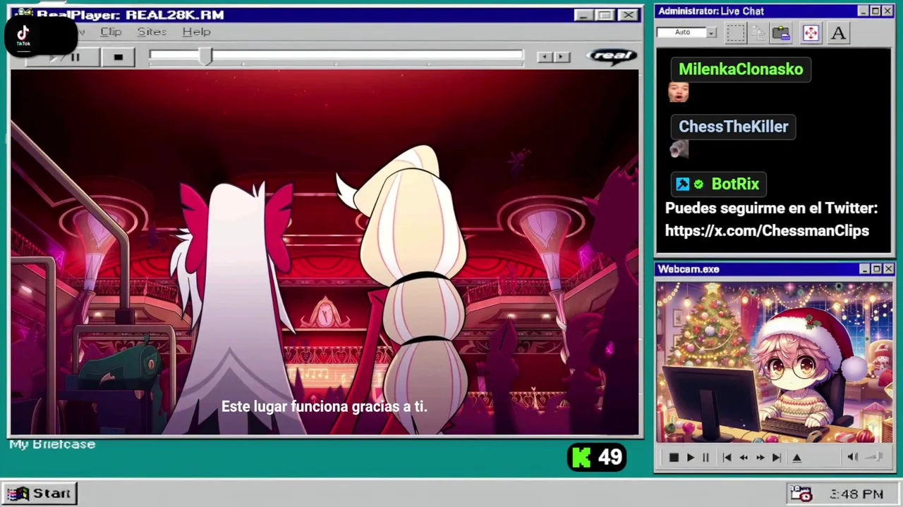Click the emote under ChessTheKiller

click(679, 149)
